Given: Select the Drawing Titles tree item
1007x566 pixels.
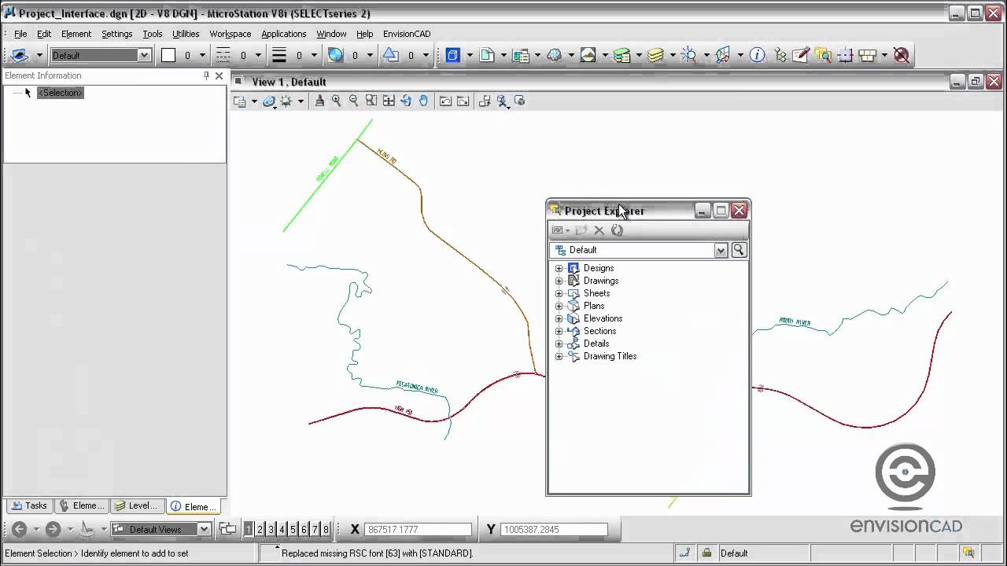Looking at the screenshot, I should pyautogui.click(x=610, y=356).
